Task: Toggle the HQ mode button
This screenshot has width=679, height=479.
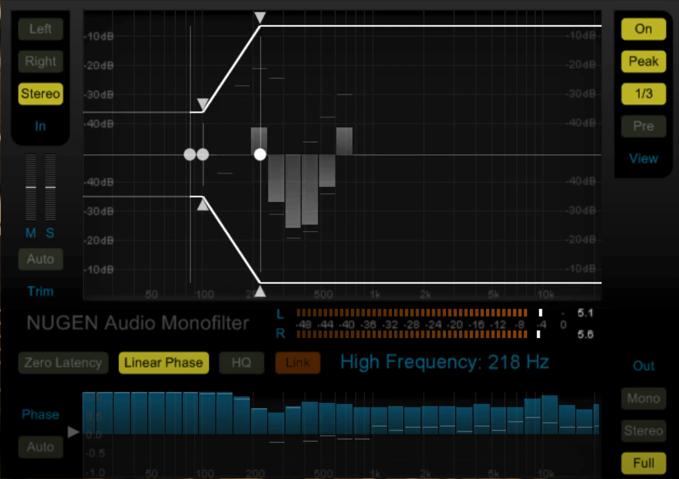Action: (x=241, y=363)
